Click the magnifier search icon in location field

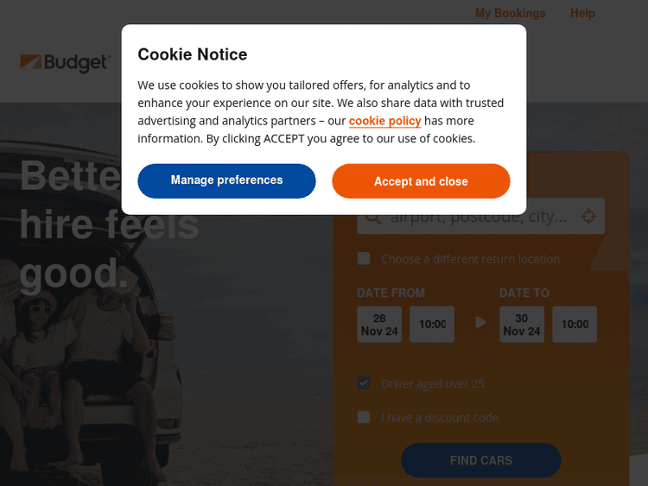[372, 217]
